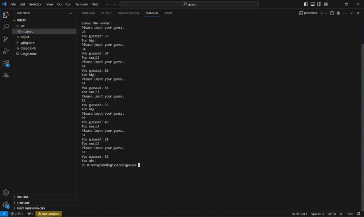Open terminal panel more actions menu
The image size is (364, 217).
pos(345,13)
